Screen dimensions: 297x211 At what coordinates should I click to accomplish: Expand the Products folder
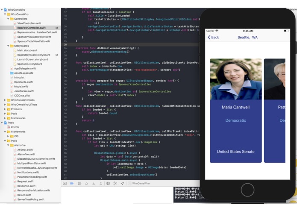click(x=5, y=109)
